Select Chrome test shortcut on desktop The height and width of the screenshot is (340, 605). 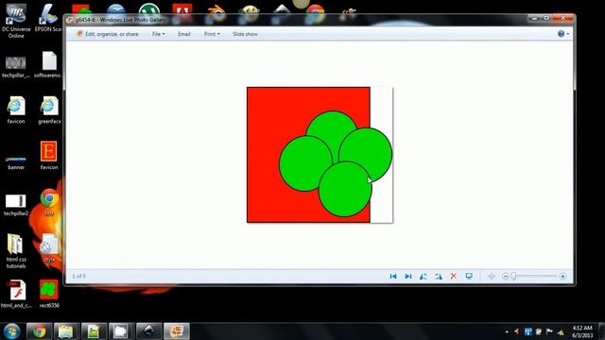[x=49, y=201]
